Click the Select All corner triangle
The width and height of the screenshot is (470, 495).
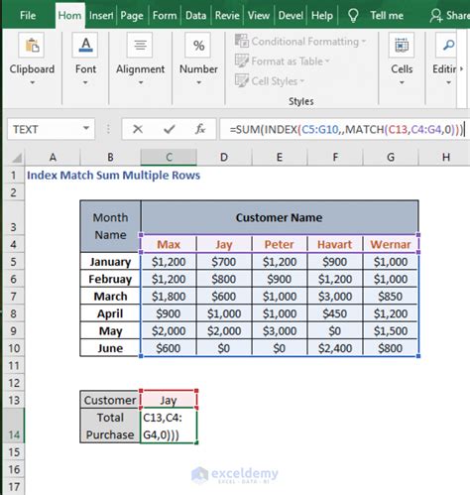pyautogui.click(x=17, y=158)
